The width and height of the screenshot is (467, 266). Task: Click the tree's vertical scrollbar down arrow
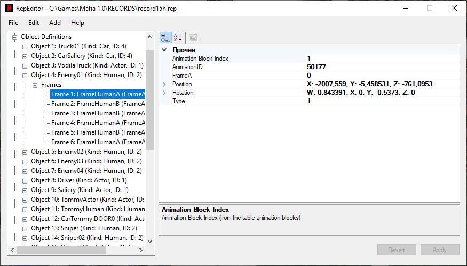tap(150, 241)
